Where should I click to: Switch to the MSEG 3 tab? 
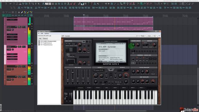pyautogui.click(x=132, y=88)
